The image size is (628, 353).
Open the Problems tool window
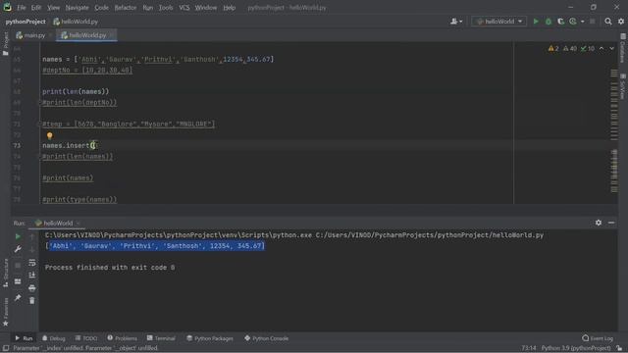coord(122,338)
